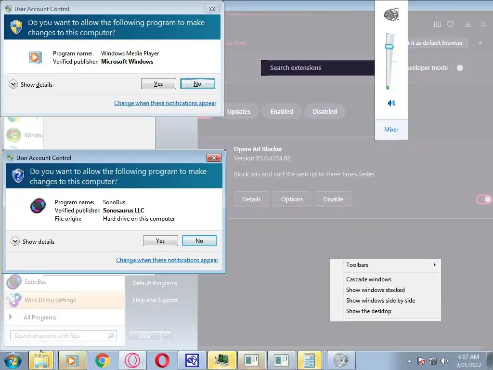The image size is (493, 370).
Task: Open Details for Opera Ad Blocker
Action: coord(251,199)
